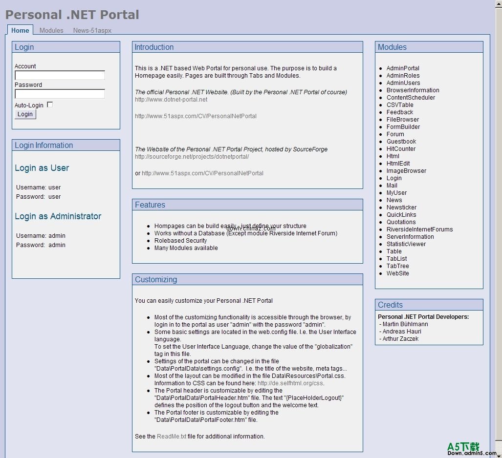
Task: Open the de.selfhtml.org/css link
Action: click(x=290, y=383)
